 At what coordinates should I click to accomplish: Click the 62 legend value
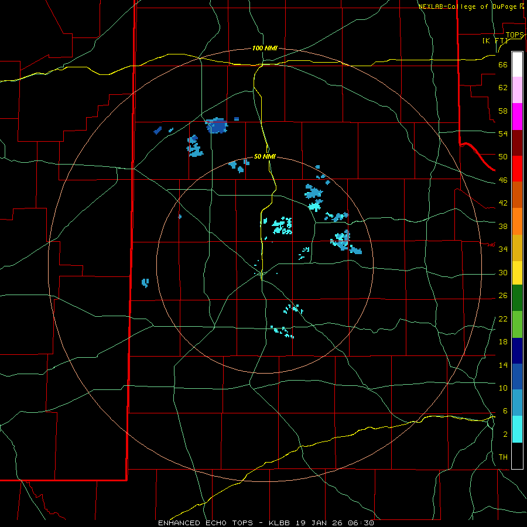coord(503,88)
